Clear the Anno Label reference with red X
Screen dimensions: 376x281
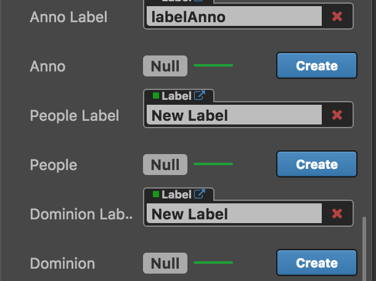pos(337,17)
